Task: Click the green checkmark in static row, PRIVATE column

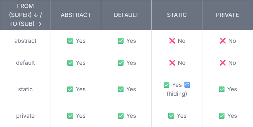Action: [222, 89]
